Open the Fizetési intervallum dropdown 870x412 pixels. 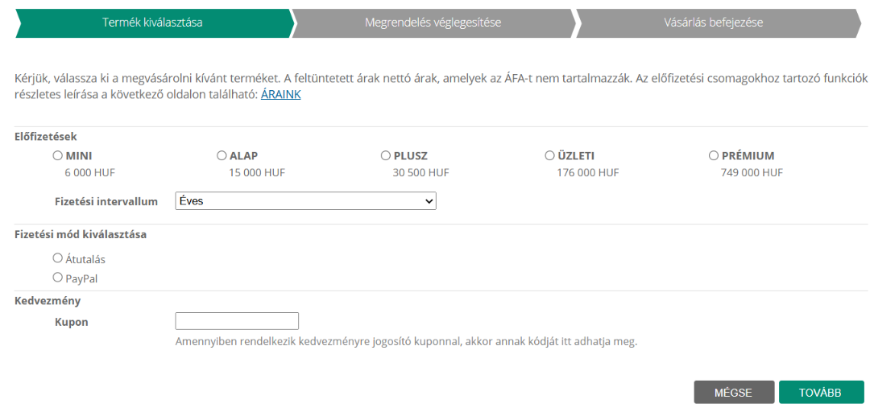coord(306,200)
